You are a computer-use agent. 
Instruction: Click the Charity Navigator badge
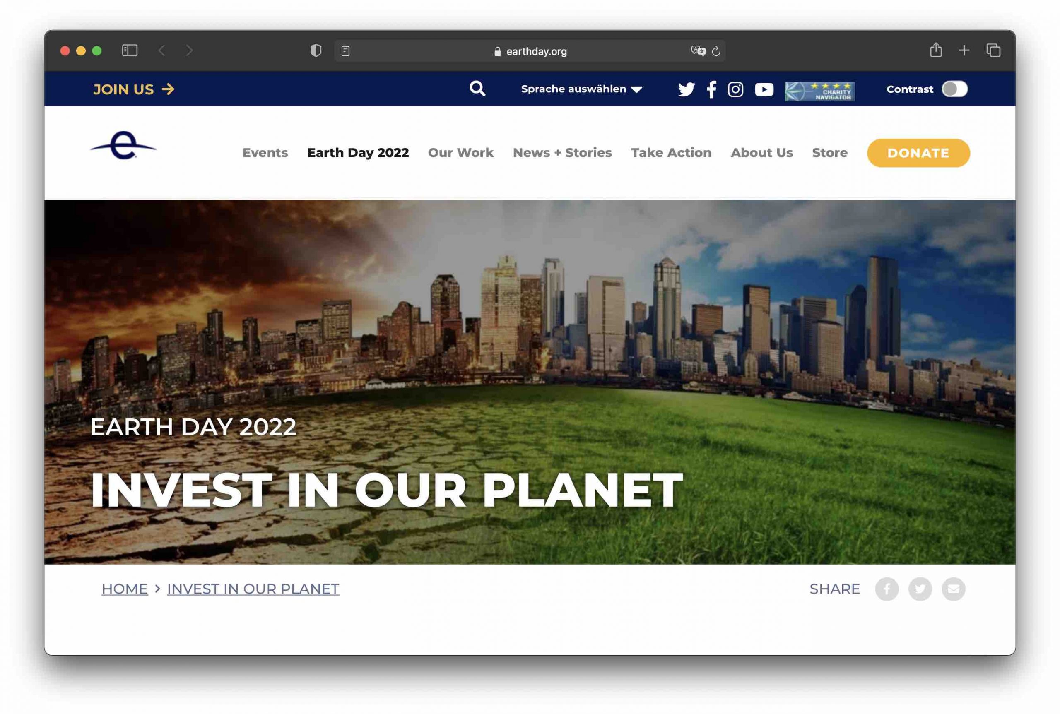click(x=819, y=91)
